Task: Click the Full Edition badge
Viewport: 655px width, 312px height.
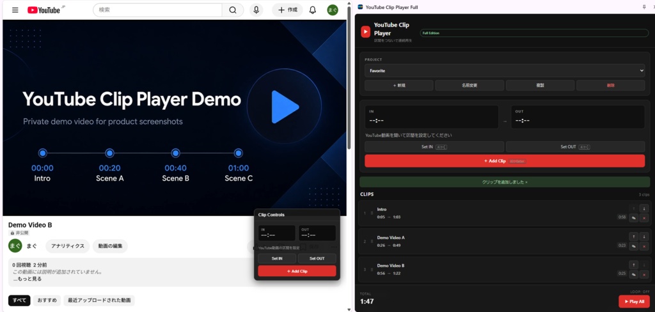Action: coord(534,33)
